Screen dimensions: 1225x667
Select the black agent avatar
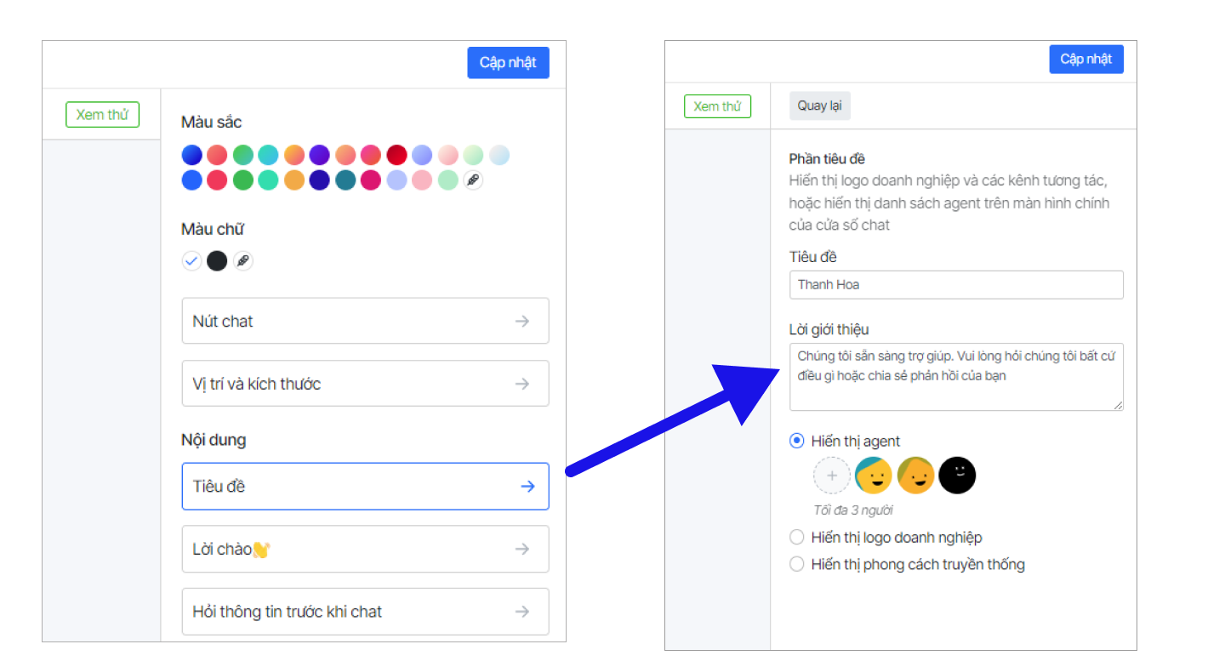pos(957,476)
